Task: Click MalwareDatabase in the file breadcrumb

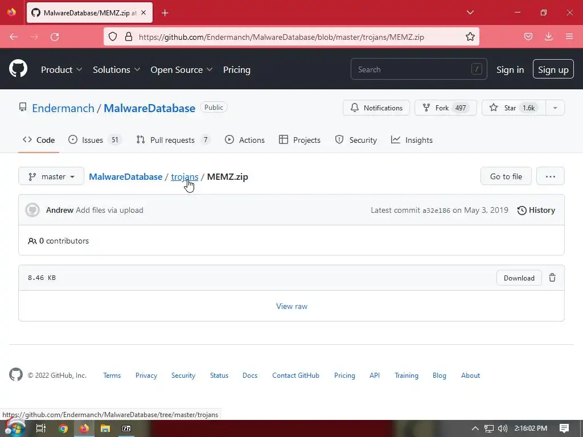Action: 126,176
